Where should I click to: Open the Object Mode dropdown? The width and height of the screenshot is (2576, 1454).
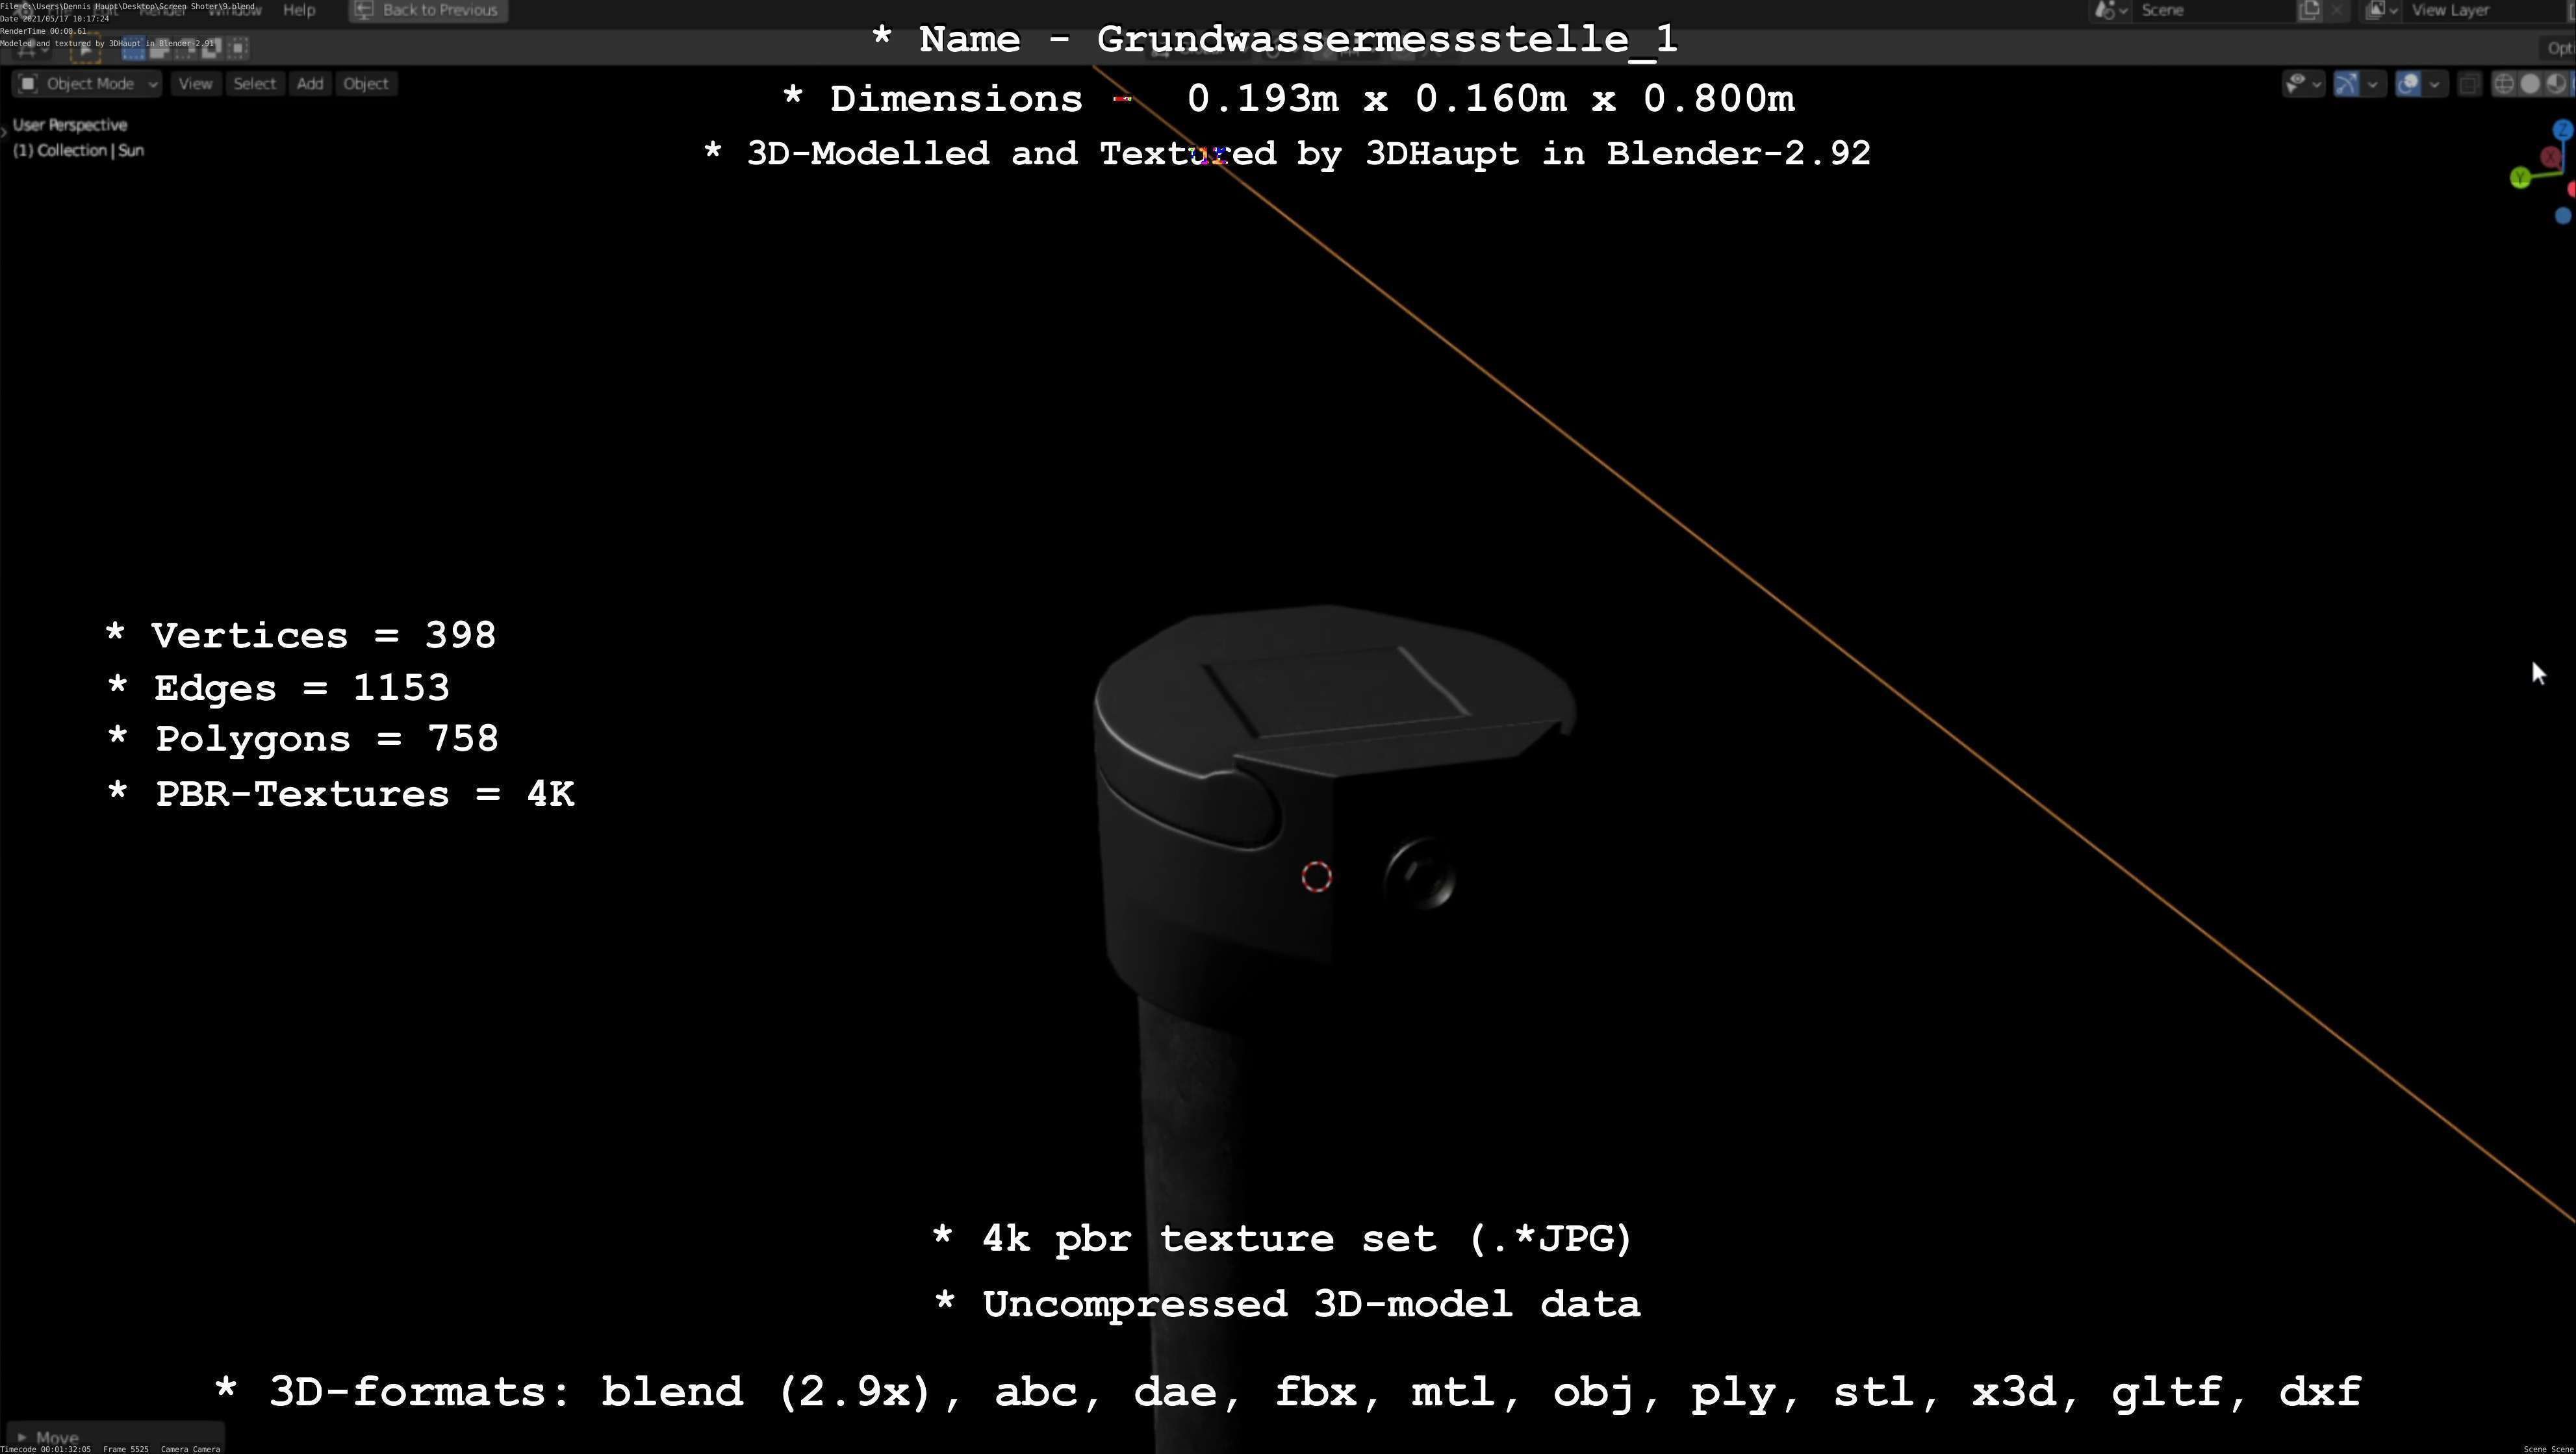click(x=89, y=84)
